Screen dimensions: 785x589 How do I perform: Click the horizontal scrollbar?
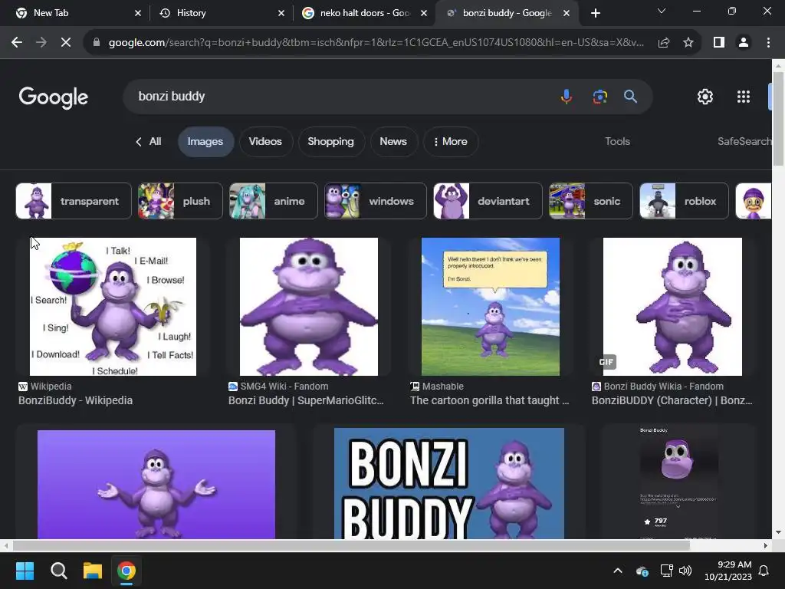[x=350, y=545]
